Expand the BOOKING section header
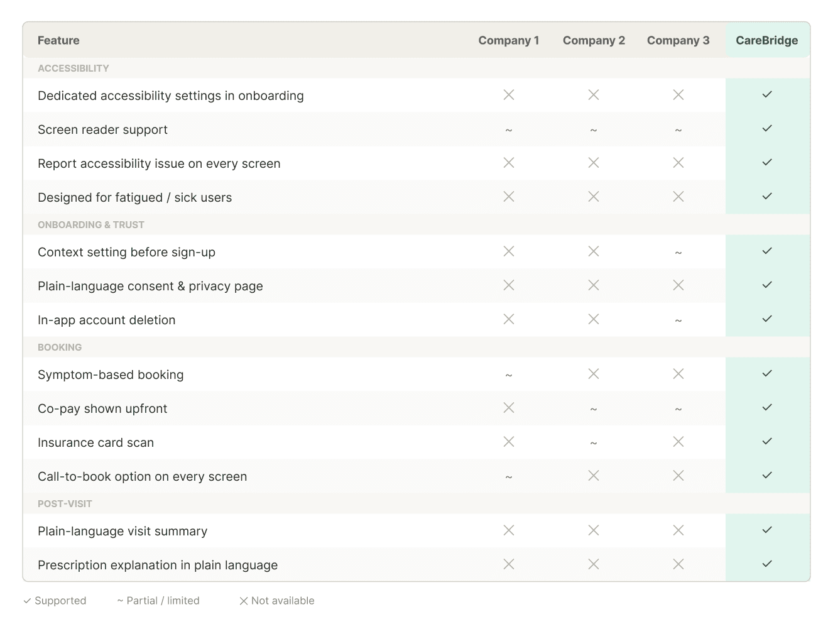Viewport: 833px width, 624px height. coord(60,347)
